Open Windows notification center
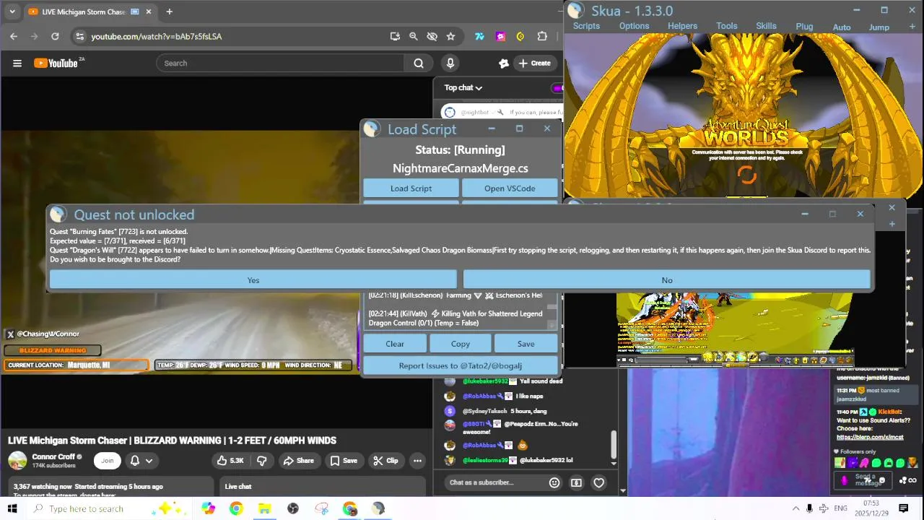The width and height of the screenshot is (924, 520). [x=903, y=508]
